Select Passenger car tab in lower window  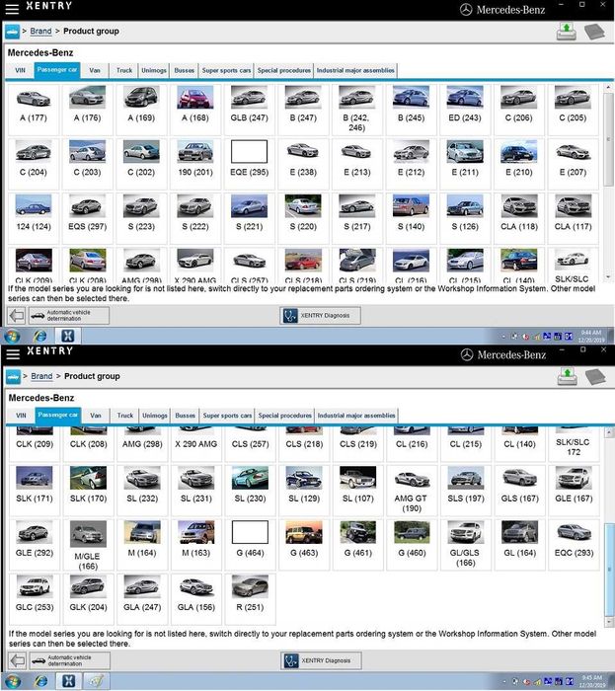tap(57, 416)
